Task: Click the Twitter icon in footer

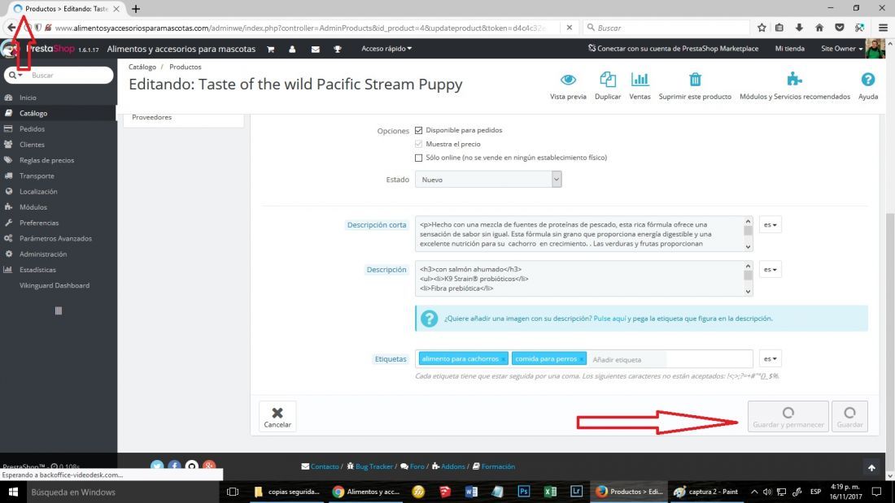Action: pos(157,466)
